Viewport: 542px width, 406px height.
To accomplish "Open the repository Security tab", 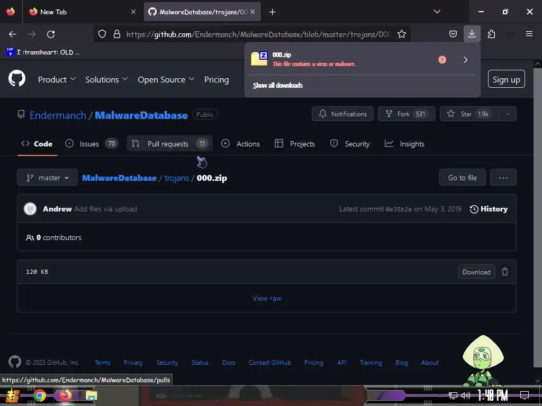I will (x=350, y=144).
